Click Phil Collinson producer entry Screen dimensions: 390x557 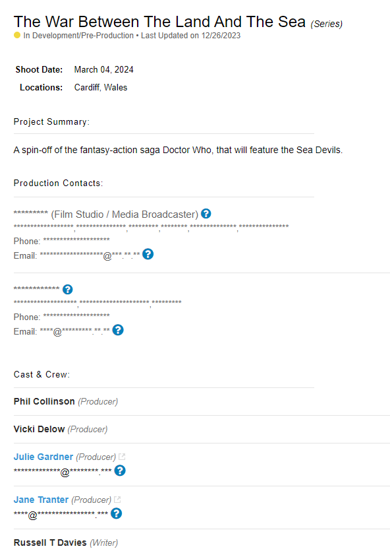click(x=66, y=401)
